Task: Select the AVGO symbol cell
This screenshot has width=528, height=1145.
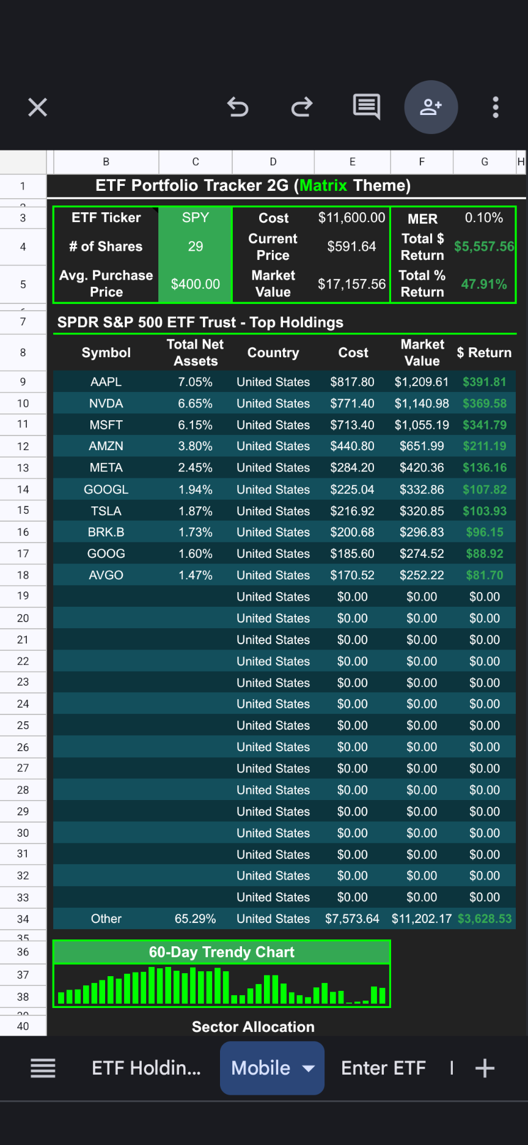Action: click(x=106, y=575)
